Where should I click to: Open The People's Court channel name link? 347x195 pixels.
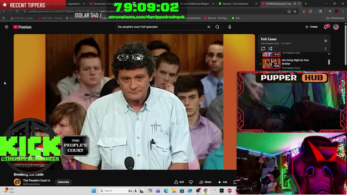point(35,180)
